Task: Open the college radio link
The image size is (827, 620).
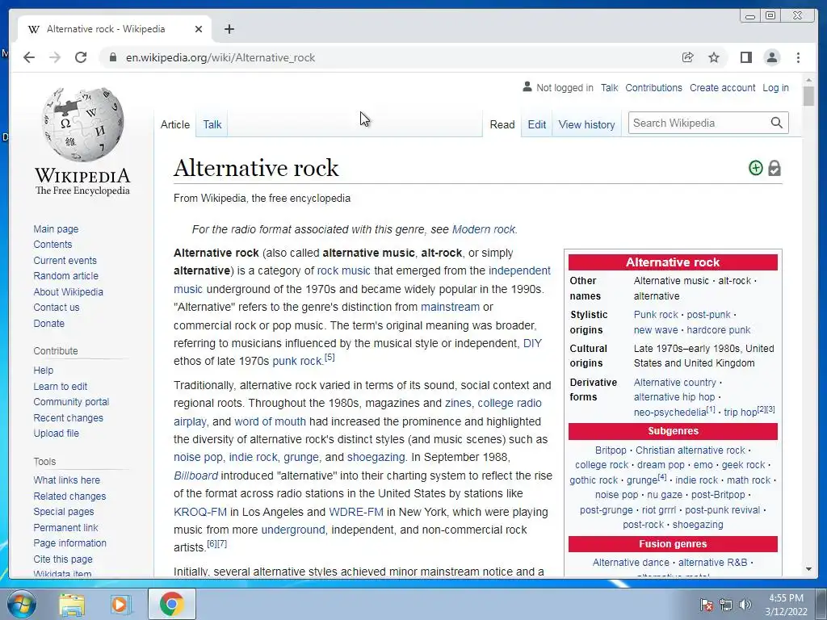Action: [x=510, y=403]
